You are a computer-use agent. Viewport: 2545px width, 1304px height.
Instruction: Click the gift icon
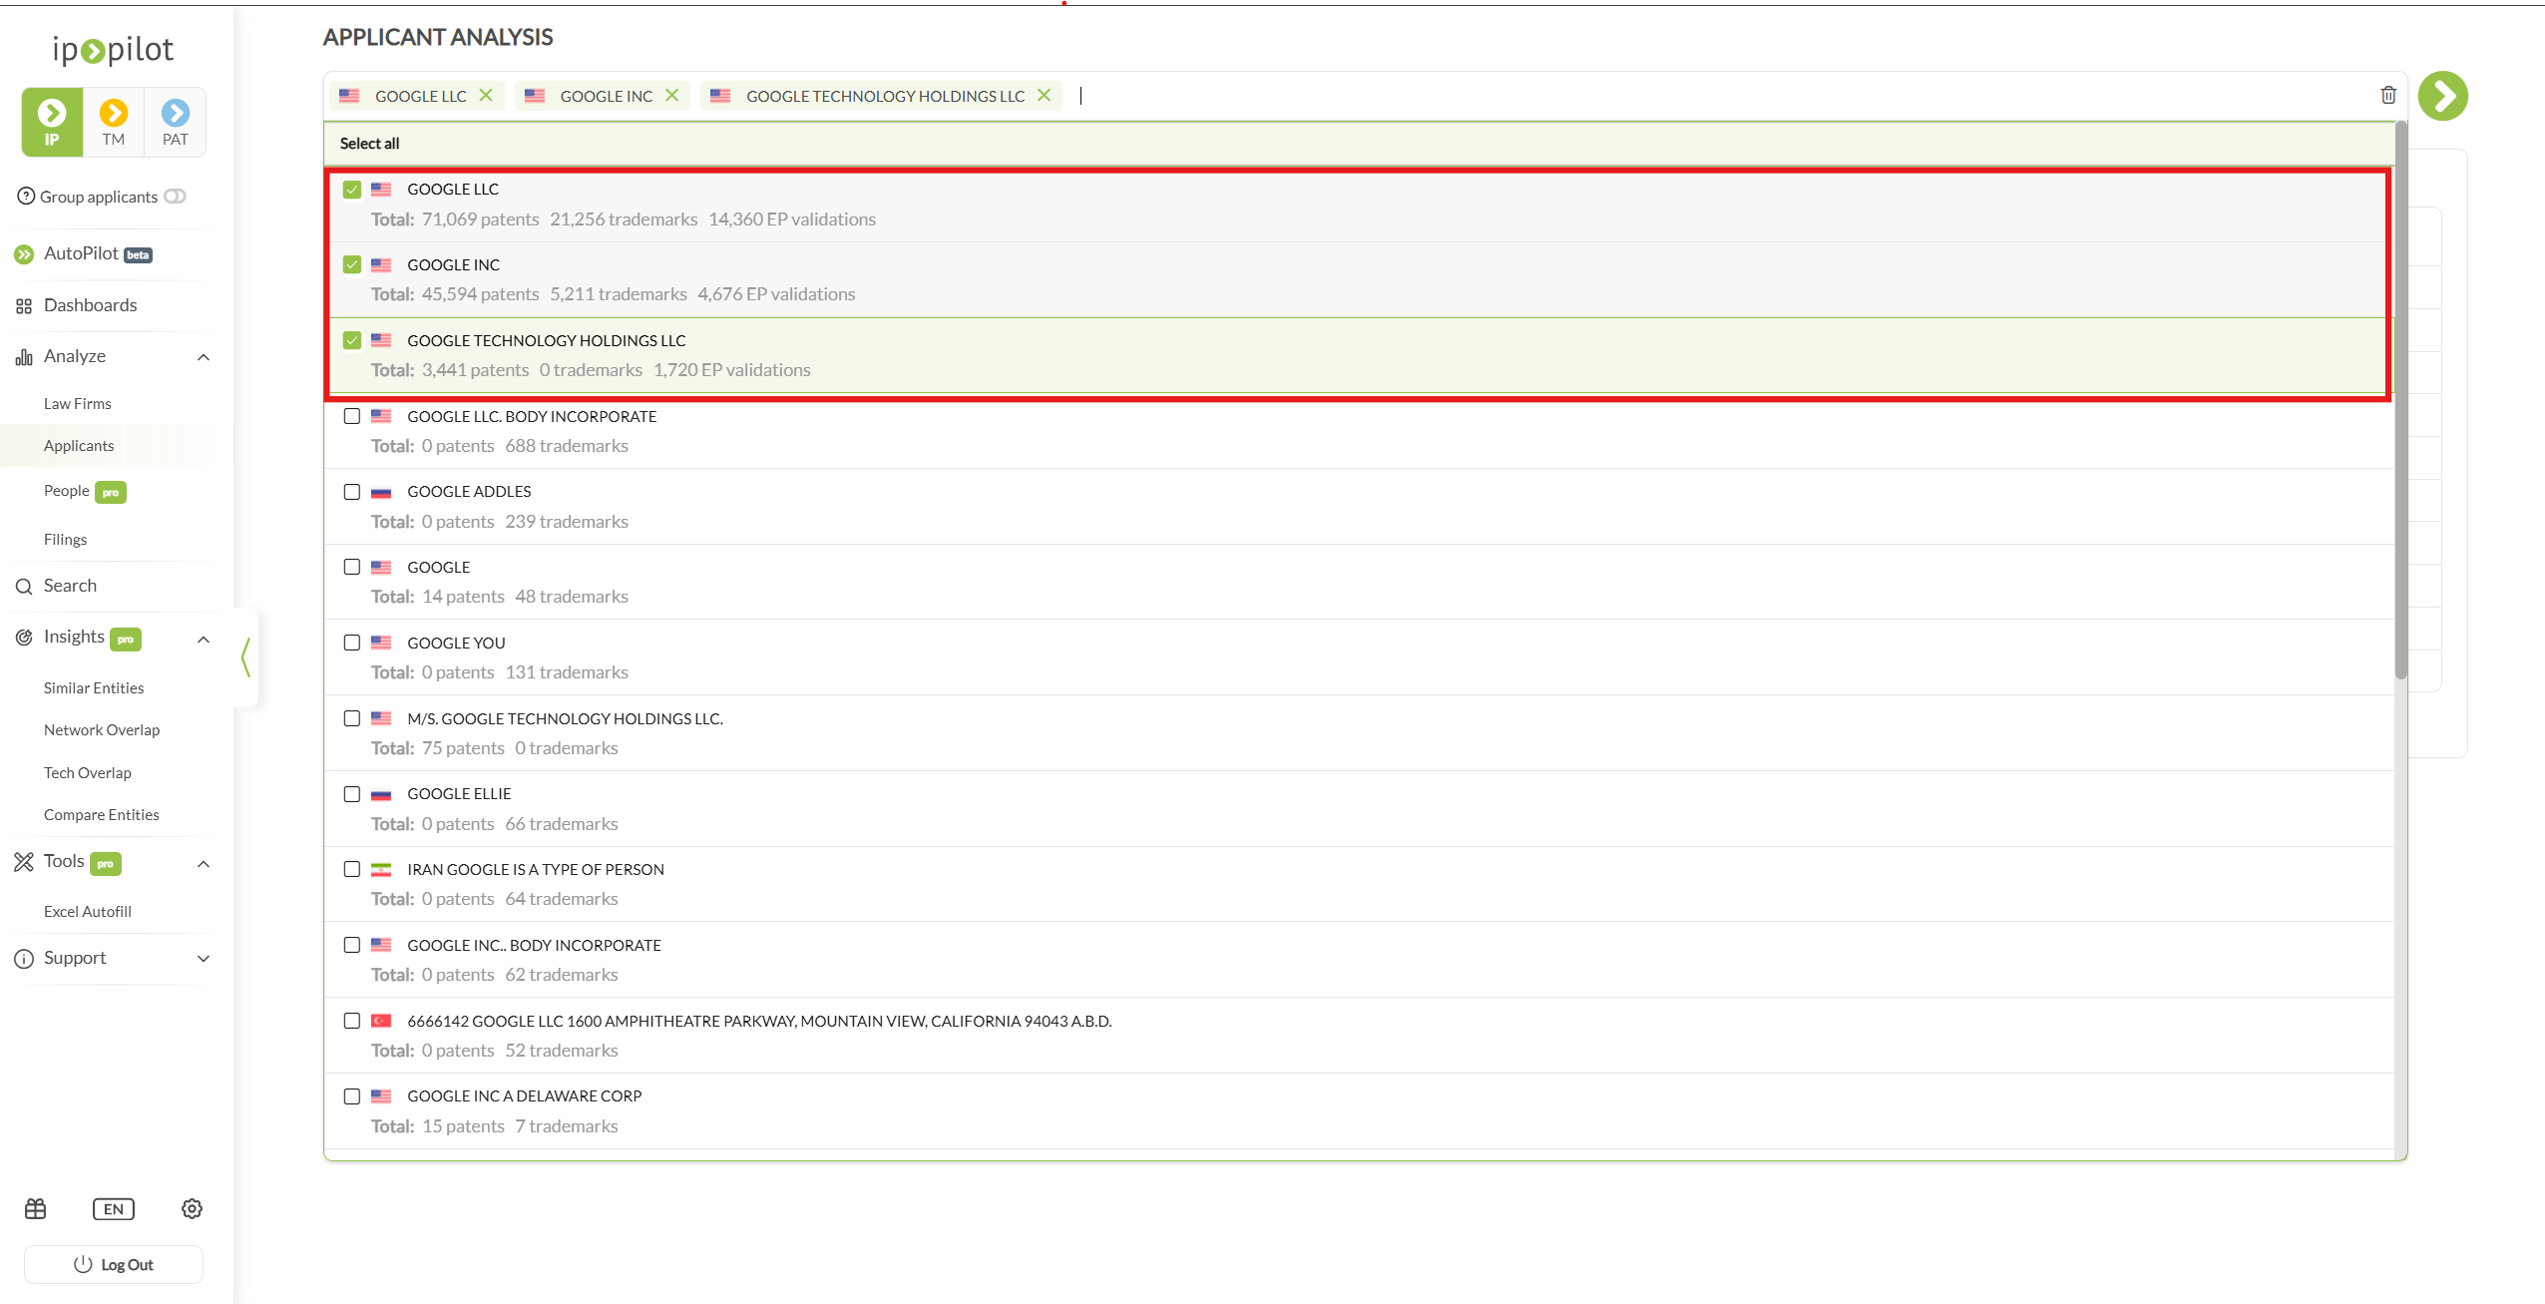point(36,1209)
